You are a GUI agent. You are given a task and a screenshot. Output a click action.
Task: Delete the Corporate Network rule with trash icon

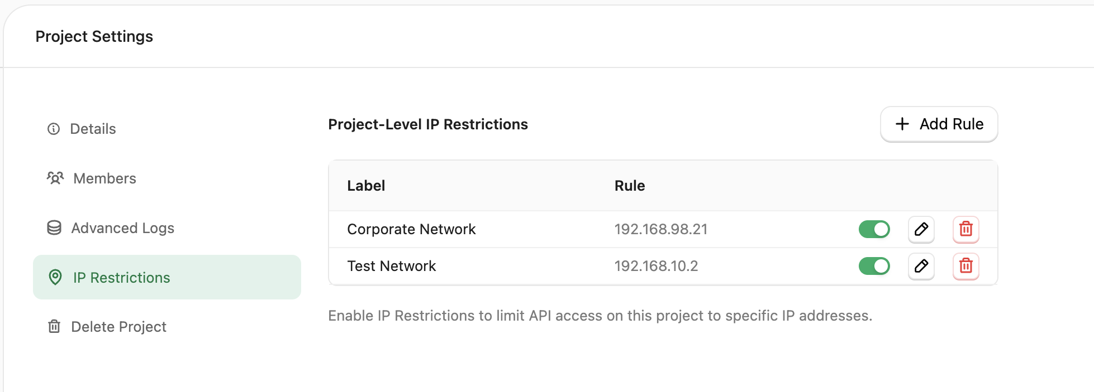click(x=966, y=229)
